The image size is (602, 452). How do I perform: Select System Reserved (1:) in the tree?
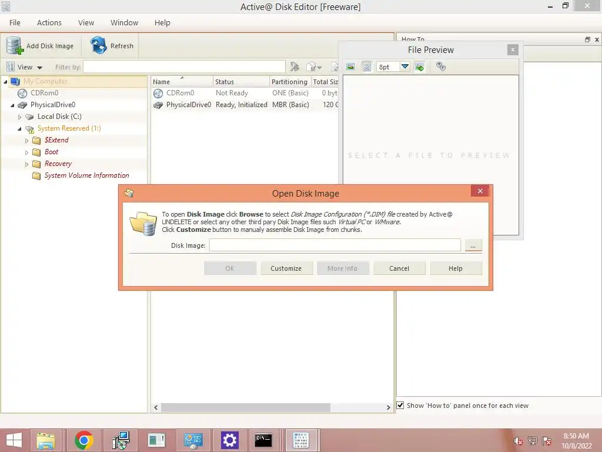click(x=69, y=128)
